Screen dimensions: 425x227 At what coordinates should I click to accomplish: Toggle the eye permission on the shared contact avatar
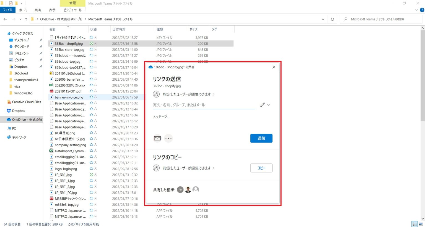click(x=180, y=189)
